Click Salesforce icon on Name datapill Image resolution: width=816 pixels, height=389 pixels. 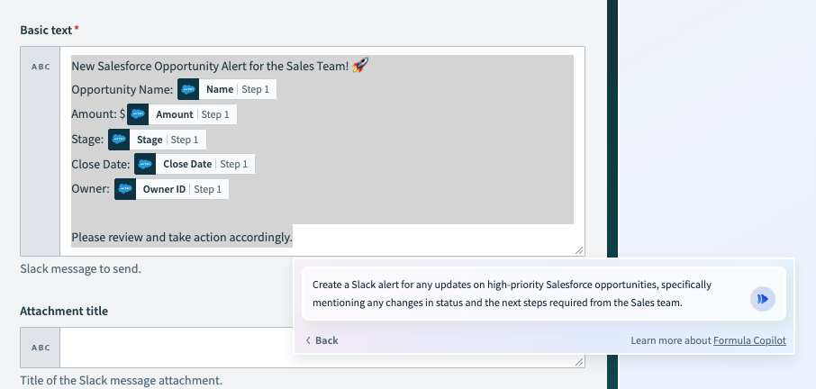coord(188,89)
